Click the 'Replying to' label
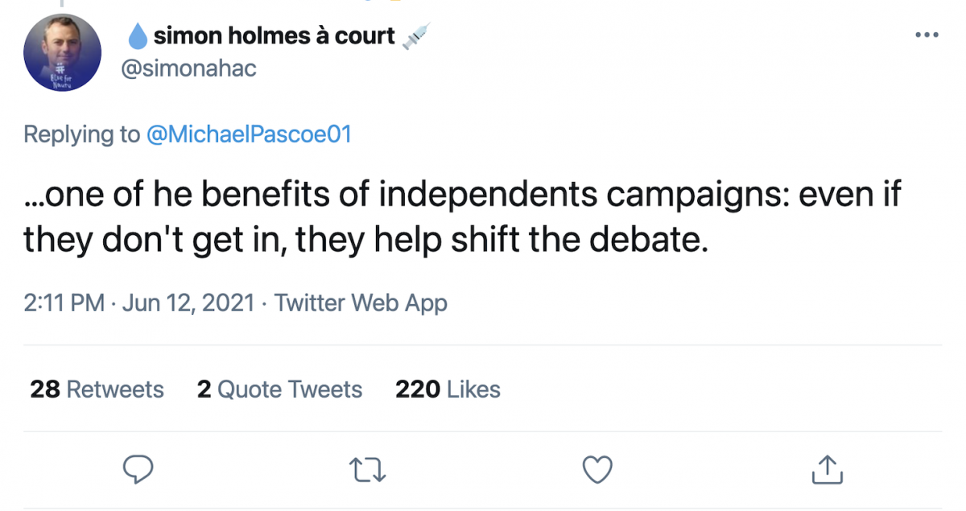This screenshot has width=966, height=511. tap(81, 134)
